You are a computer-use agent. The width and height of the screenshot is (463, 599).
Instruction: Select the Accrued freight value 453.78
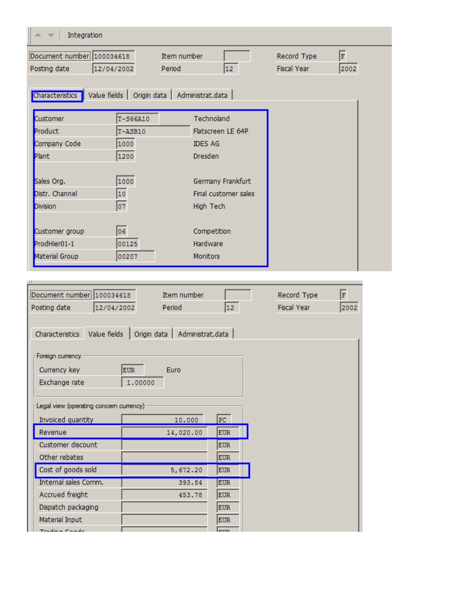click(x=165, y=495)
